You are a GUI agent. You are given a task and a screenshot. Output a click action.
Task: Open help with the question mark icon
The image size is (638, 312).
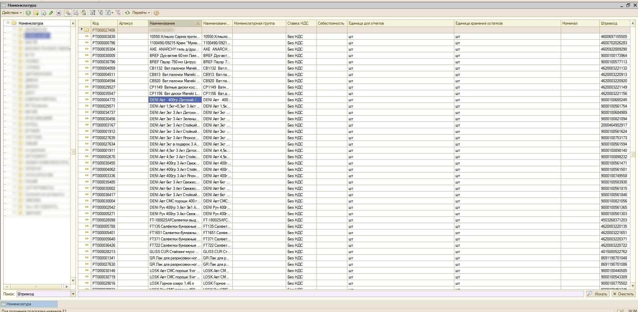pos(156,13)
